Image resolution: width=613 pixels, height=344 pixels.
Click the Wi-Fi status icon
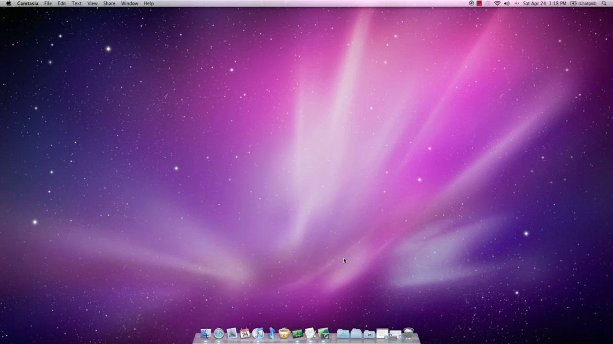(497, 3)
